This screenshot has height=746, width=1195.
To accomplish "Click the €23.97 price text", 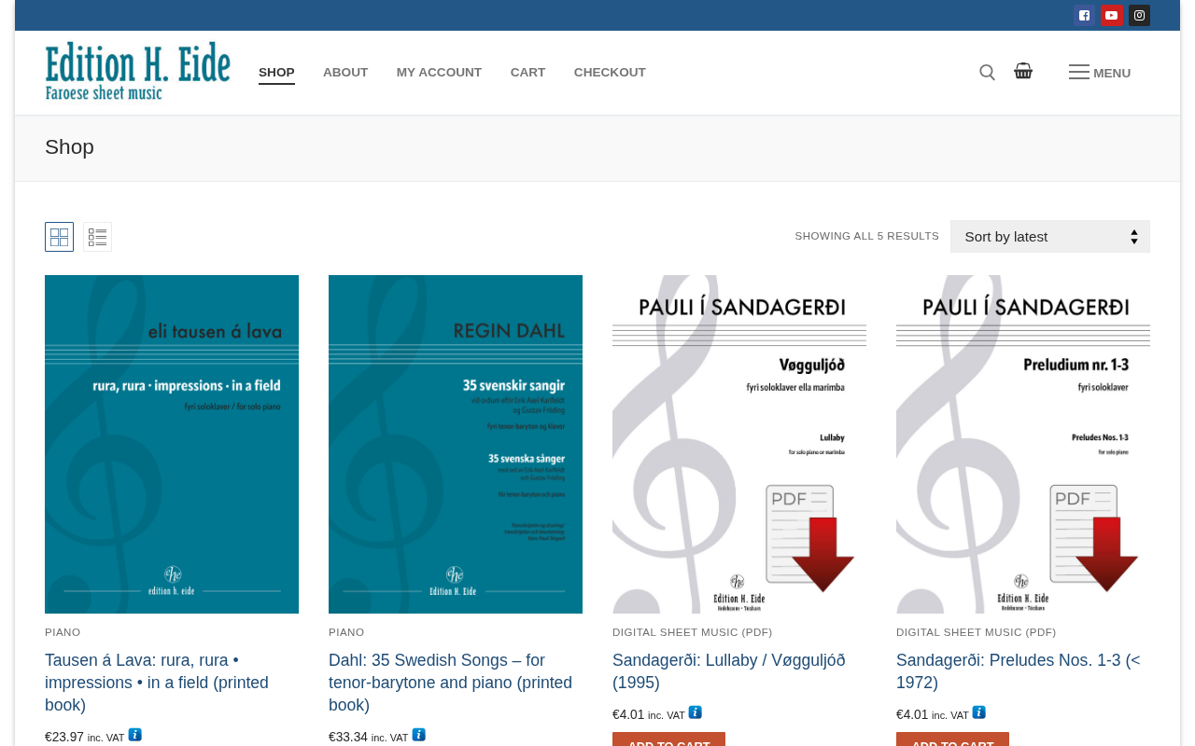I will 64,737.
